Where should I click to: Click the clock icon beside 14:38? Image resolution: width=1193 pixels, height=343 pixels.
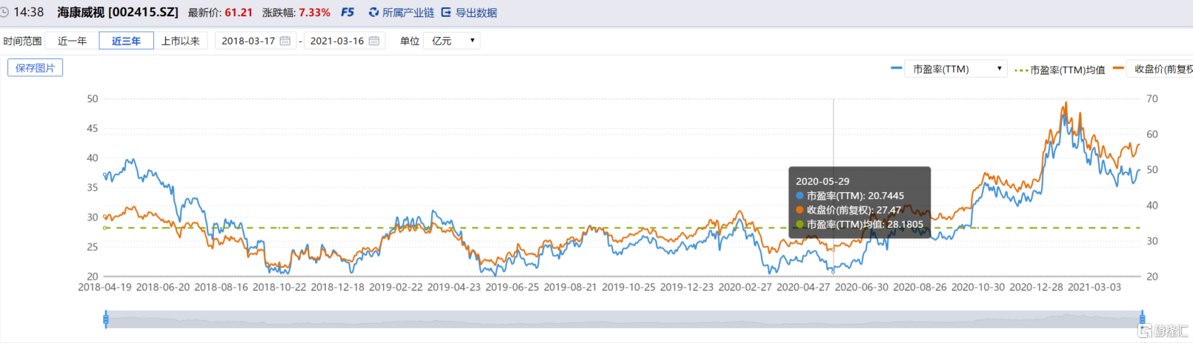click(x=4, y=13)
